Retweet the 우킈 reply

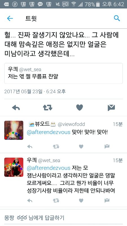tap(56, 201)
